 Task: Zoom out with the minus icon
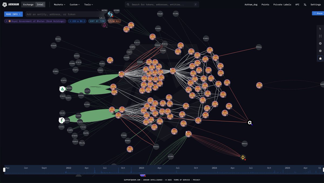320,51
